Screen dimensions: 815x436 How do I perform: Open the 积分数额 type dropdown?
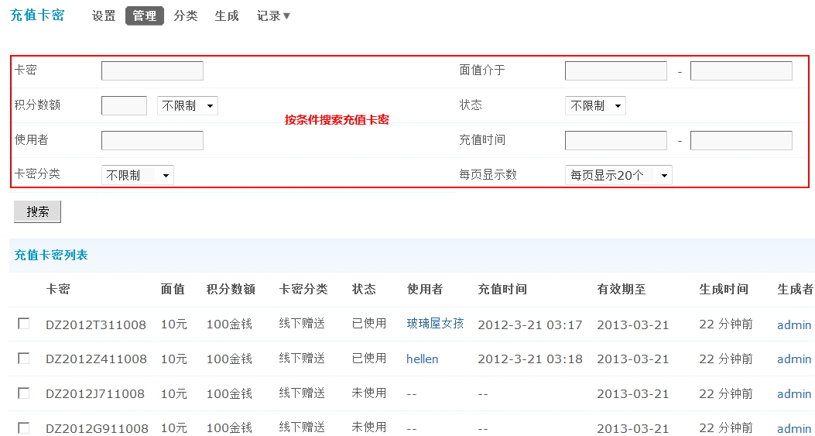pyautogui.click(x=187, y=106)
